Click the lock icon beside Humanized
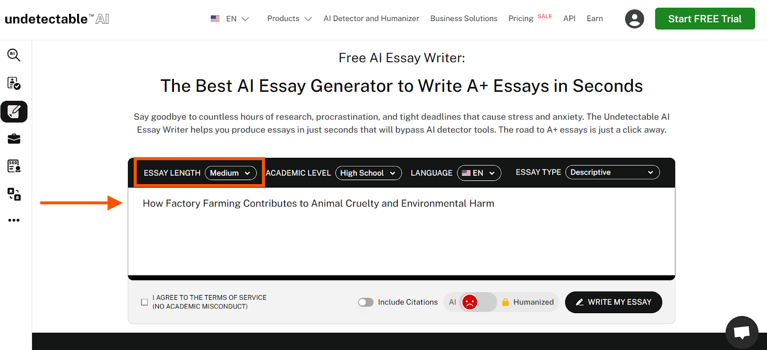This screenshot has height=350, width=767. point(505,302)
